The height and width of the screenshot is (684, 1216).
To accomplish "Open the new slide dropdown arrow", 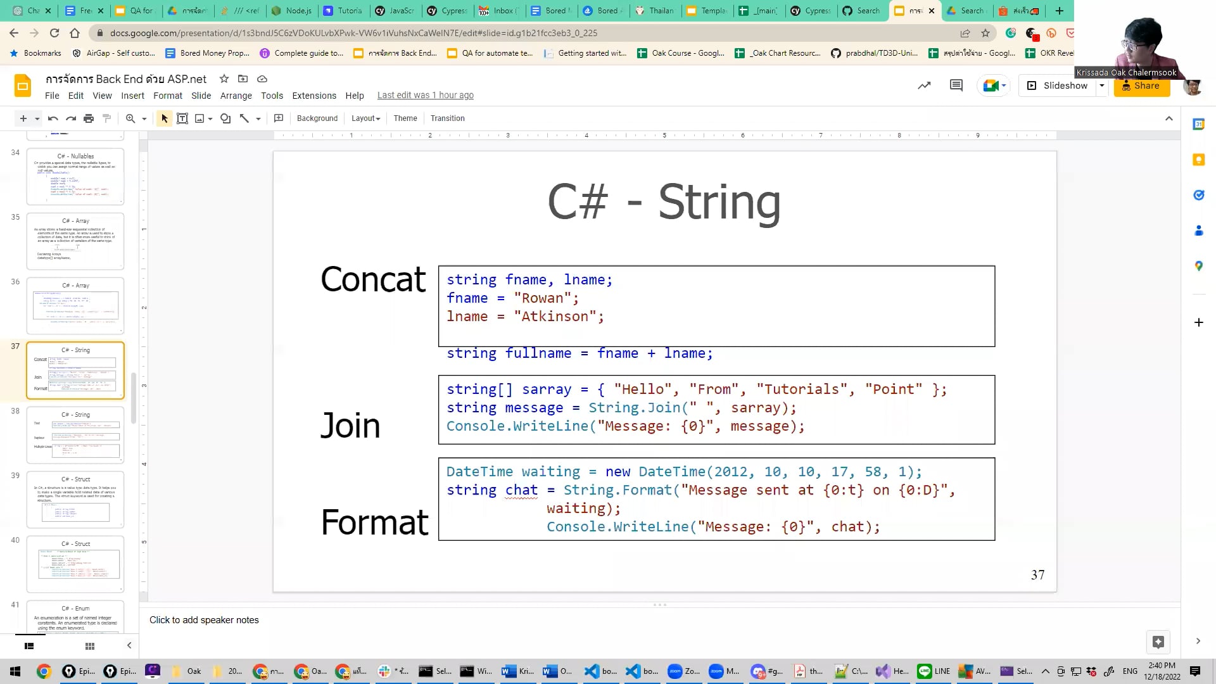I will 35,118.
